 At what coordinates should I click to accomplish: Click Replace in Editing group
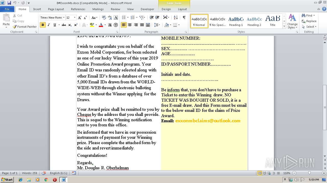(x=309, y=21)
